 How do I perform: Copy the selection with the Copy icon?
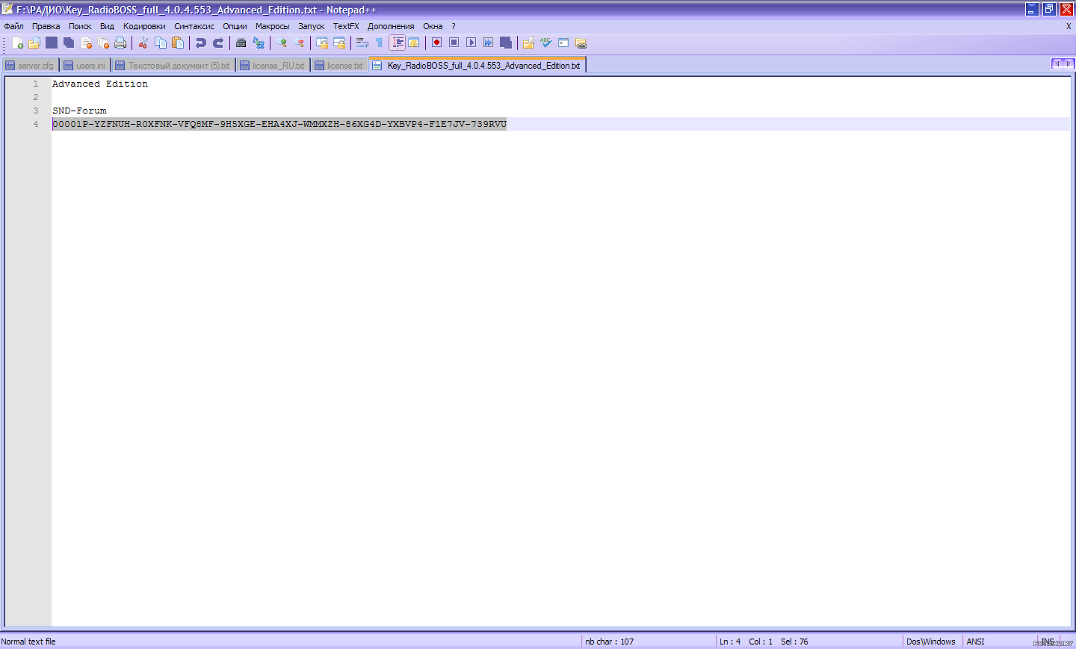click(161, 43)
